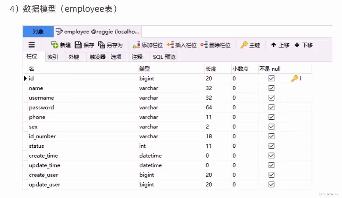Toggle not-null checkbox for phone
This screenshot has width=342, height=198.
271,117
